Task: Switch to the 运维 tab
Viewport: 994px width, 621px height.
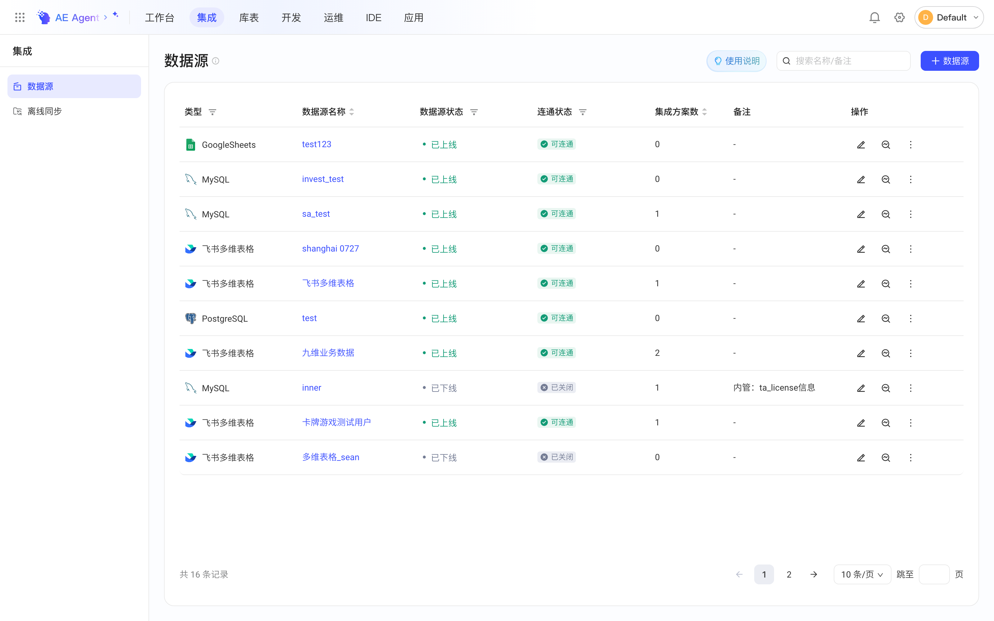Action: click(x=334, y=18)
